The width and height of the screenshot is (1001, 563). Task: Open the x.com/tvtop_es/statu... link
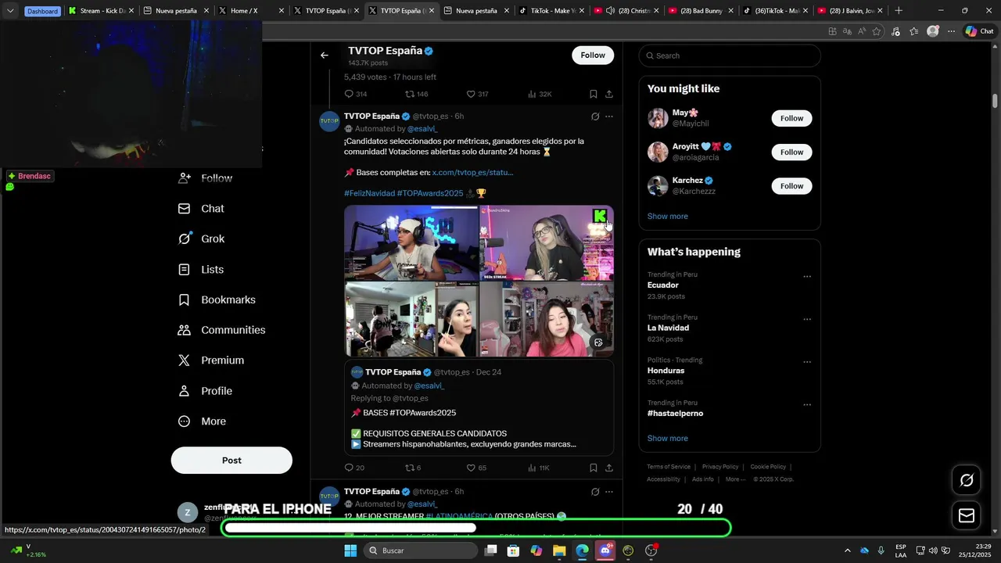[x=472, y=172]
